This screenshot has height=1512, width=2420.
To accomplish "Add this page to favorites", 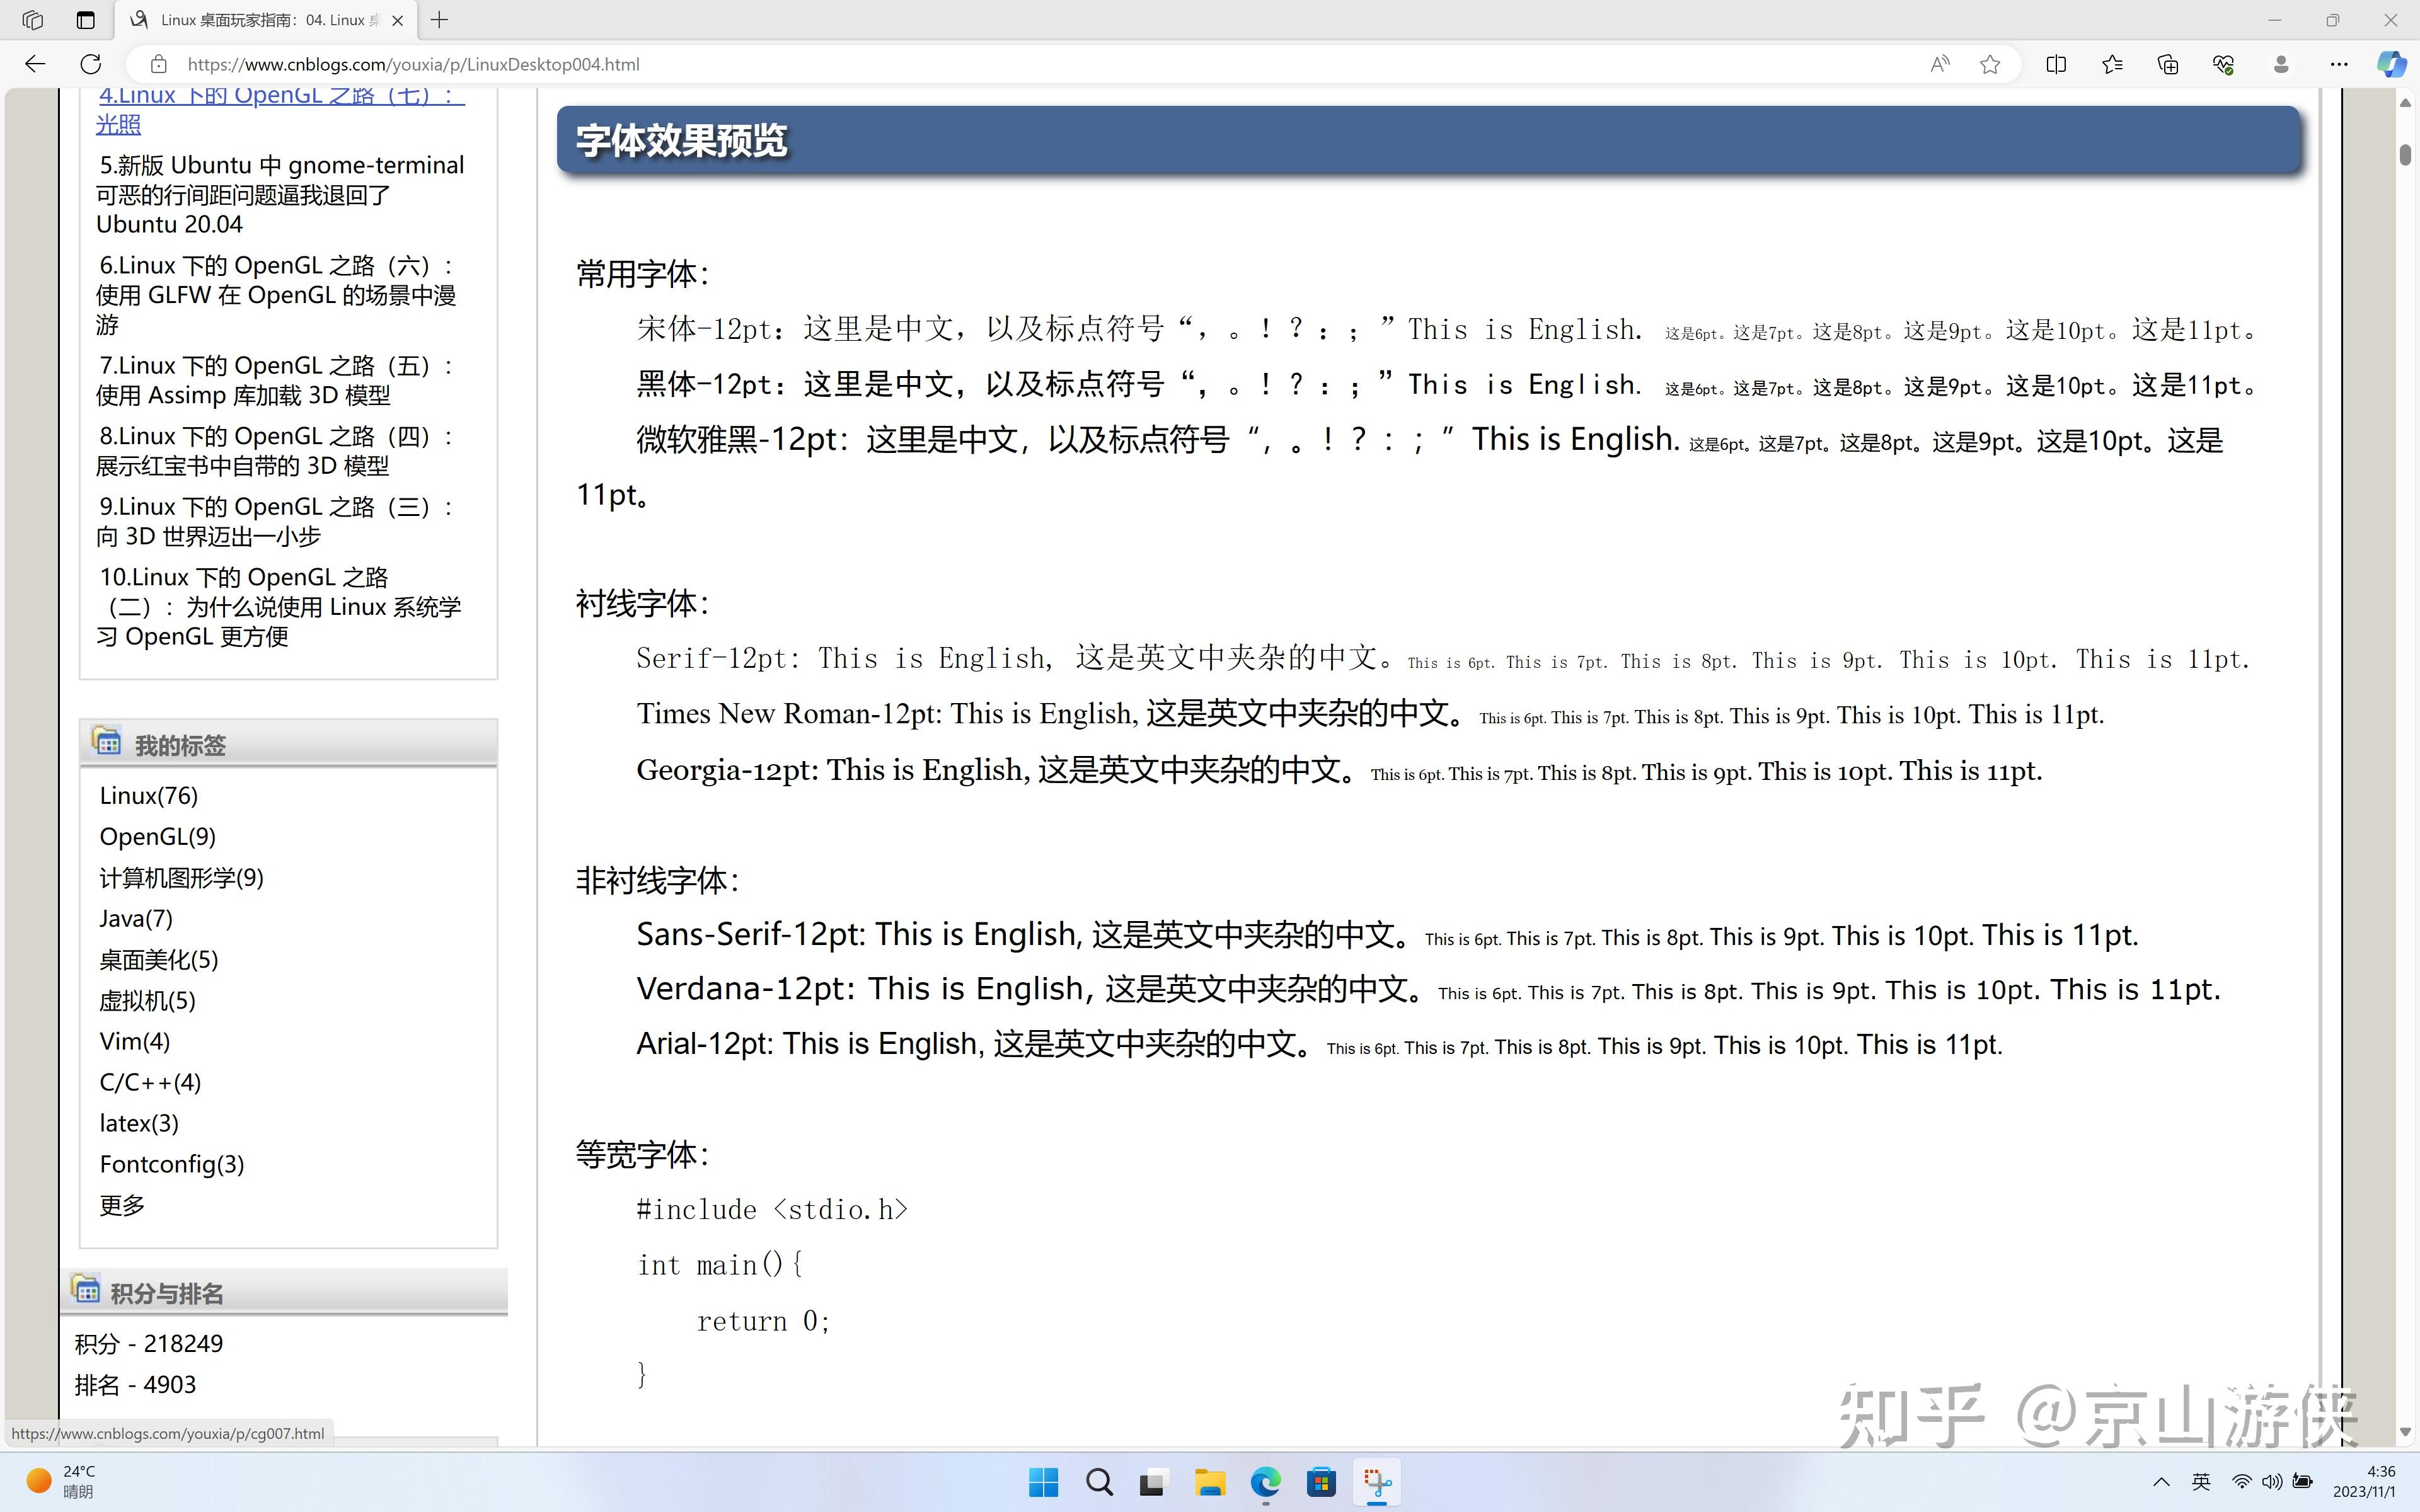I will click(1989, 64).
